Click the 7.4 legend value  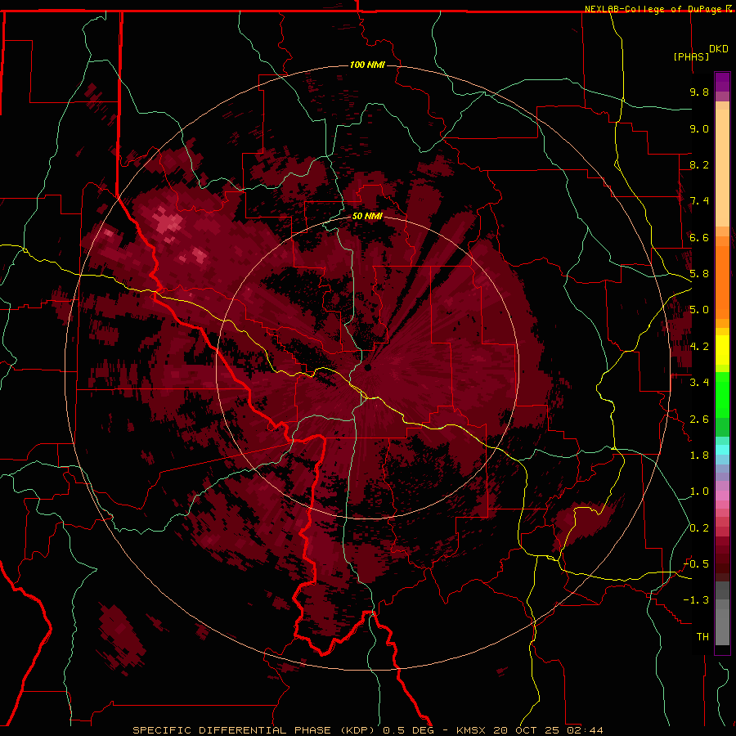coord(699,201)
